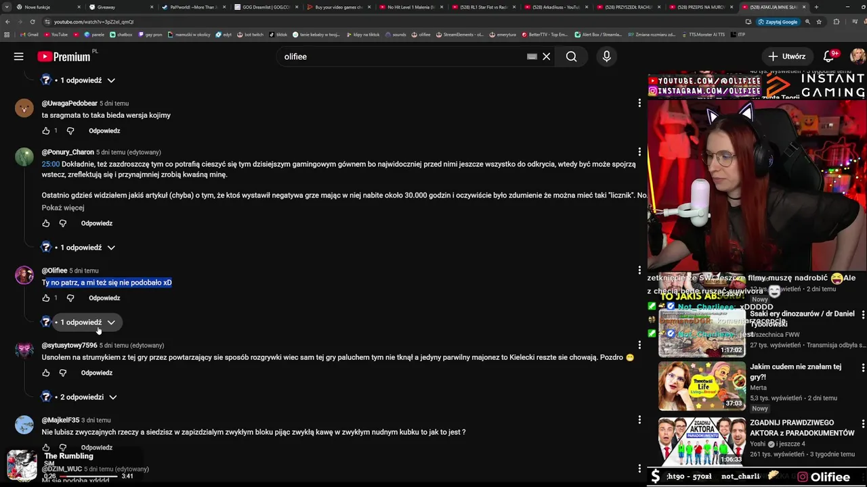Image resolution: width=867 pixels, height=487 pixels.
Task: View site information icon in address bar
Action: pos(47,22)
